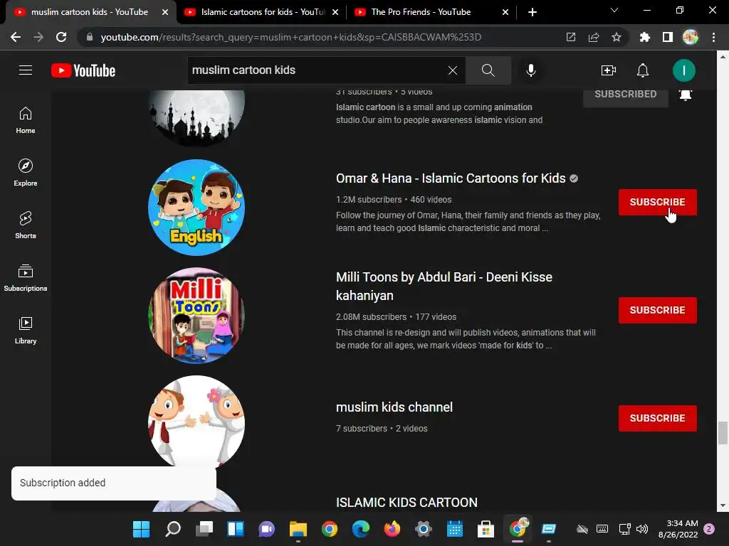Open the account avatar menu

(684, 70)
